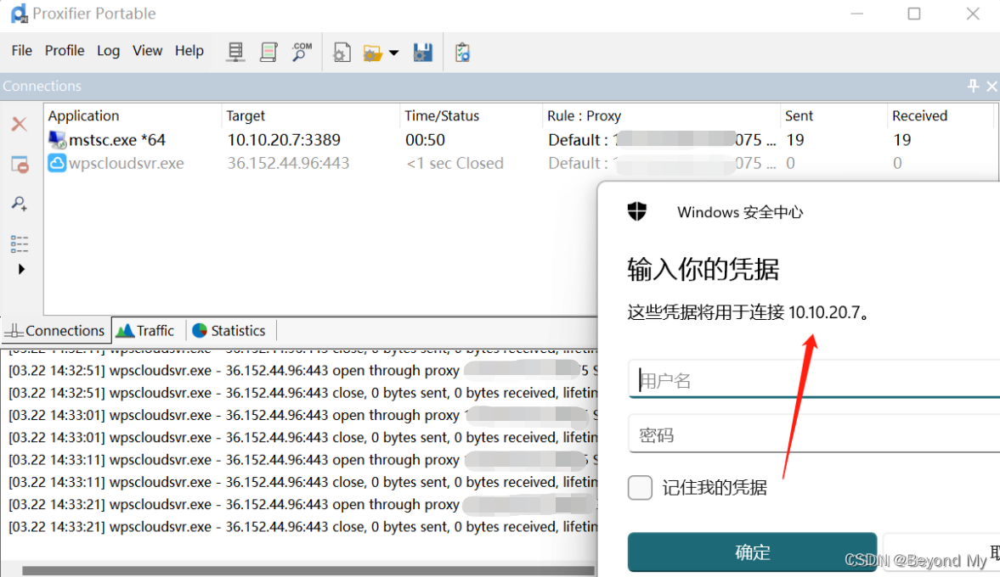This screenshot has width=1000, height=577.
Task: Open the Help menu
Action: pyautogui.click(x=189, y=50)
